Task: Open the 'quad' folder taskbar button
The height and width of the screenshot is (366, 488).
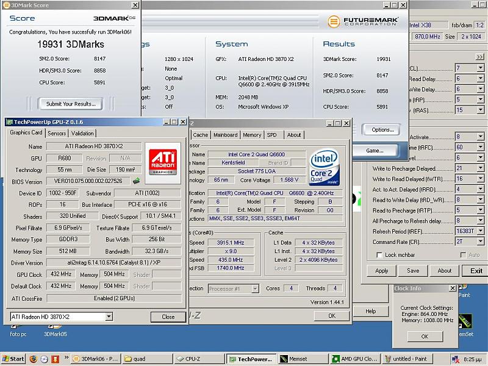Action: (x=147, y=359)
